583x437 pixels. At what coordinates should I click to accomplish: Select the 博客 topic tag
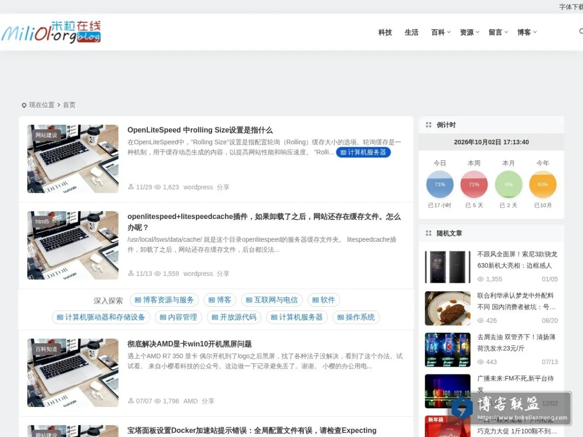pyautogui.click(x=220, y=300)
